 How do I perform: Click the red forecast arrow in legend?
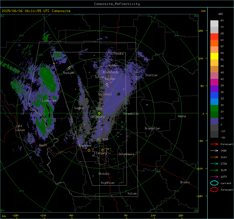(214, 144)
